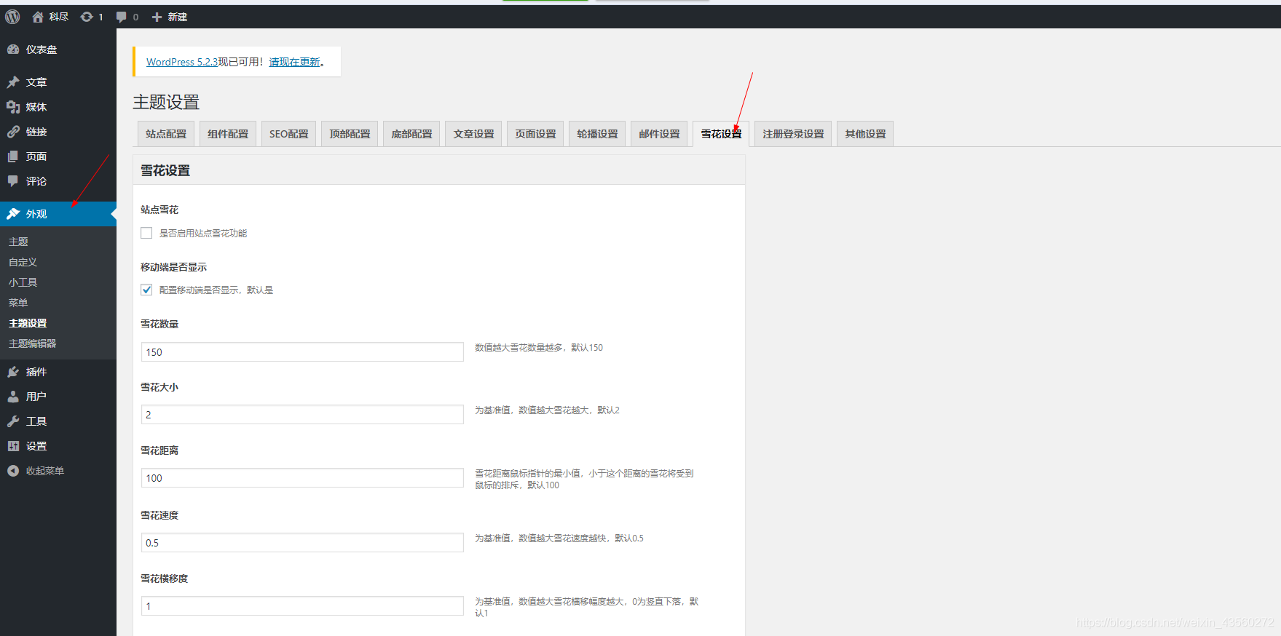
Task: Switch to the 组件配置 tab
Action: 228,134
